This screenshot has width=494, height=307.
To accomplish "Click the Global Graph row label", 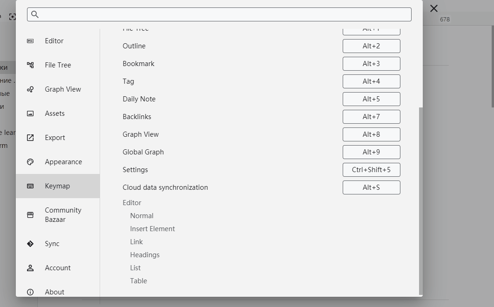I will [143, 152].
